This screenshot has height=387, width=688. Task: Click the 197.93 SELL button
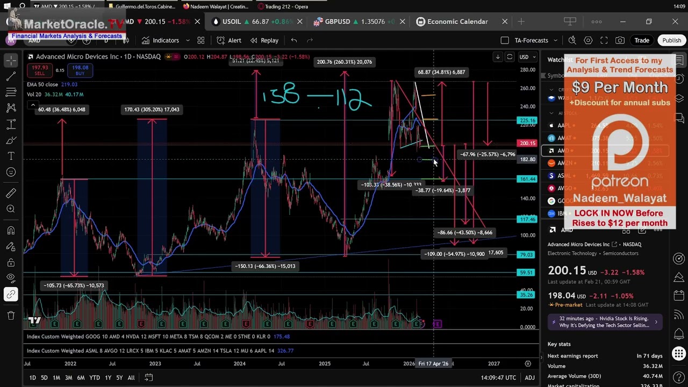click(40, 71)
